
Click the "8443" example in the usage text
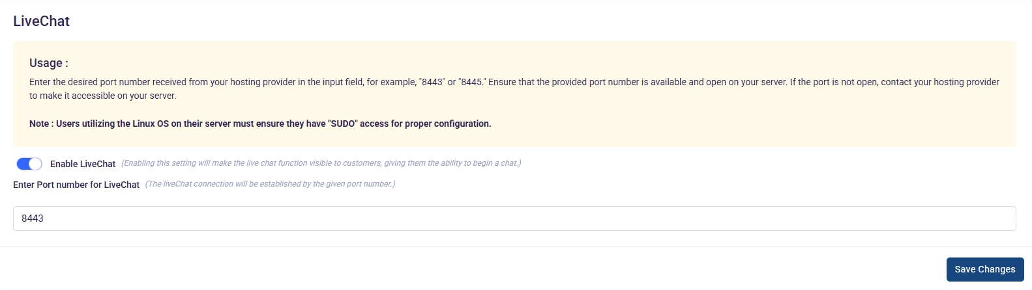[x=432, y=82]
